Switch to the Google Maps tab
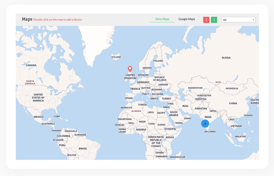 pos(187,19)
